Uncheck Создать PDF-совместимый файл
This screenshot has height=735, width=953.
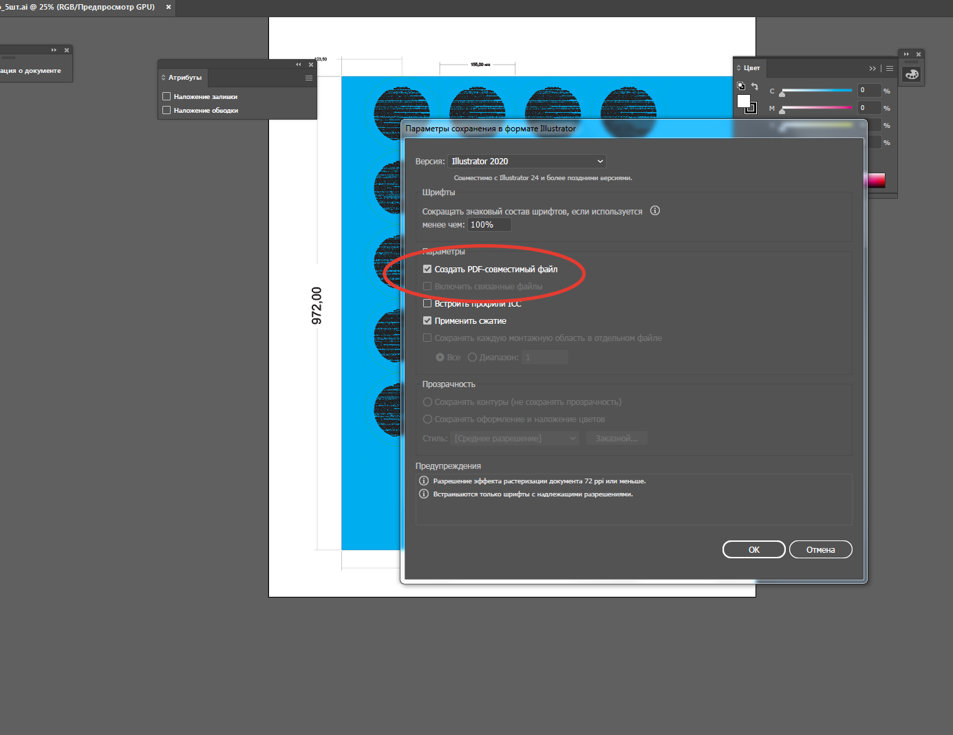click(x=427, y=270)
